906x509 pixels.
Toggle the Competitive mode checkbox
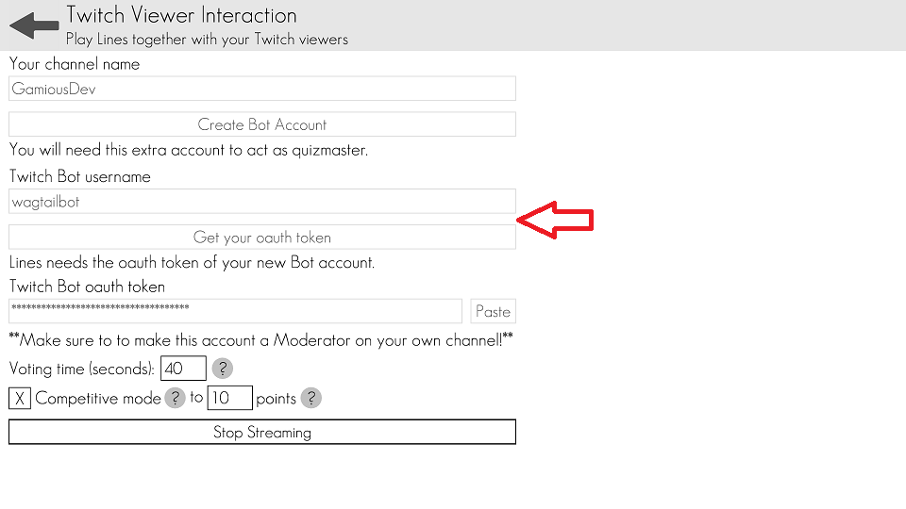[20, 399]
